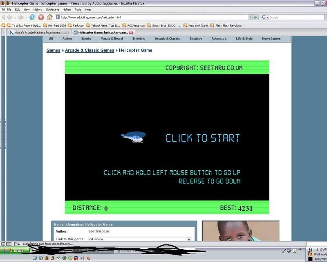Go to the Firefox home page icon

(x=50, y=17)
